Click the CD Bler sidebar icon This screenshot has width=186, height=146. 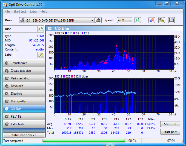(x=7, y=109)
